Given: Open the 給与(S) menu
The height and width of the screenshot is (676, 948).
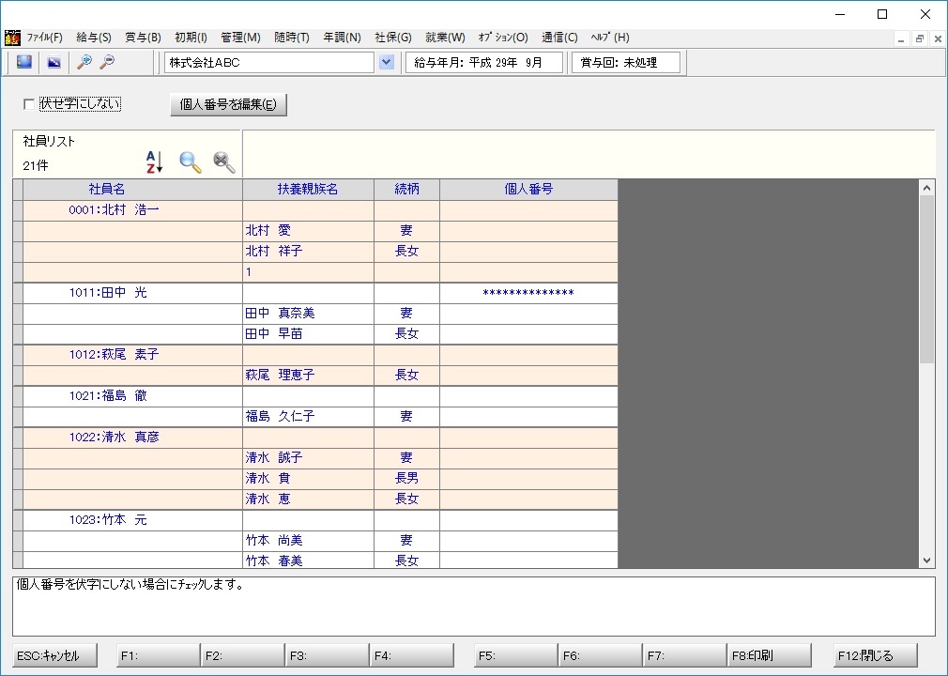Looking at the screenshot, I should coord(94,38).
